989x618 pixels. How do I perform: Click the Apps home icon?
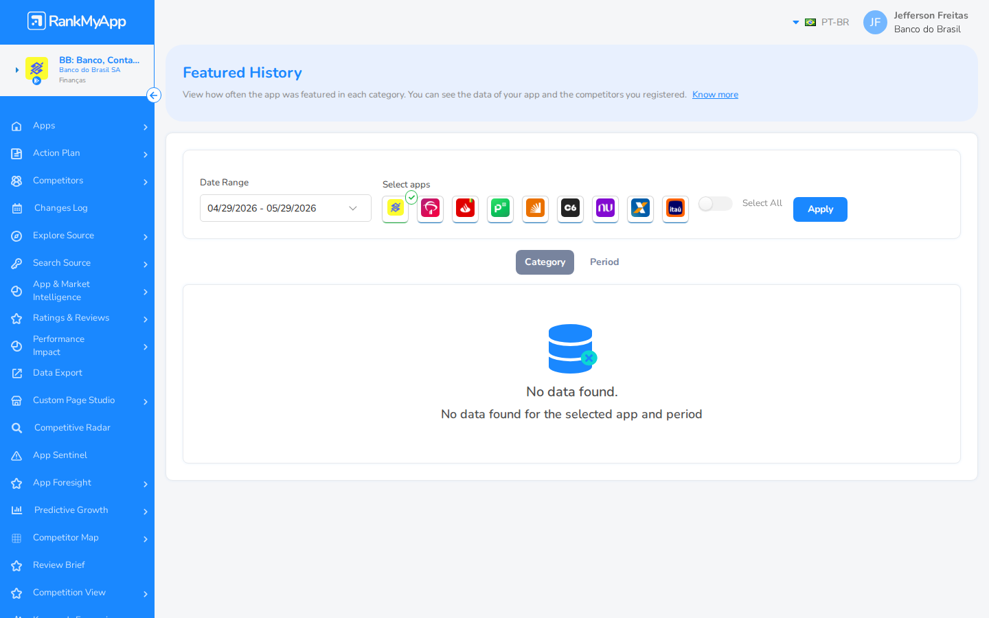[16, 126]
